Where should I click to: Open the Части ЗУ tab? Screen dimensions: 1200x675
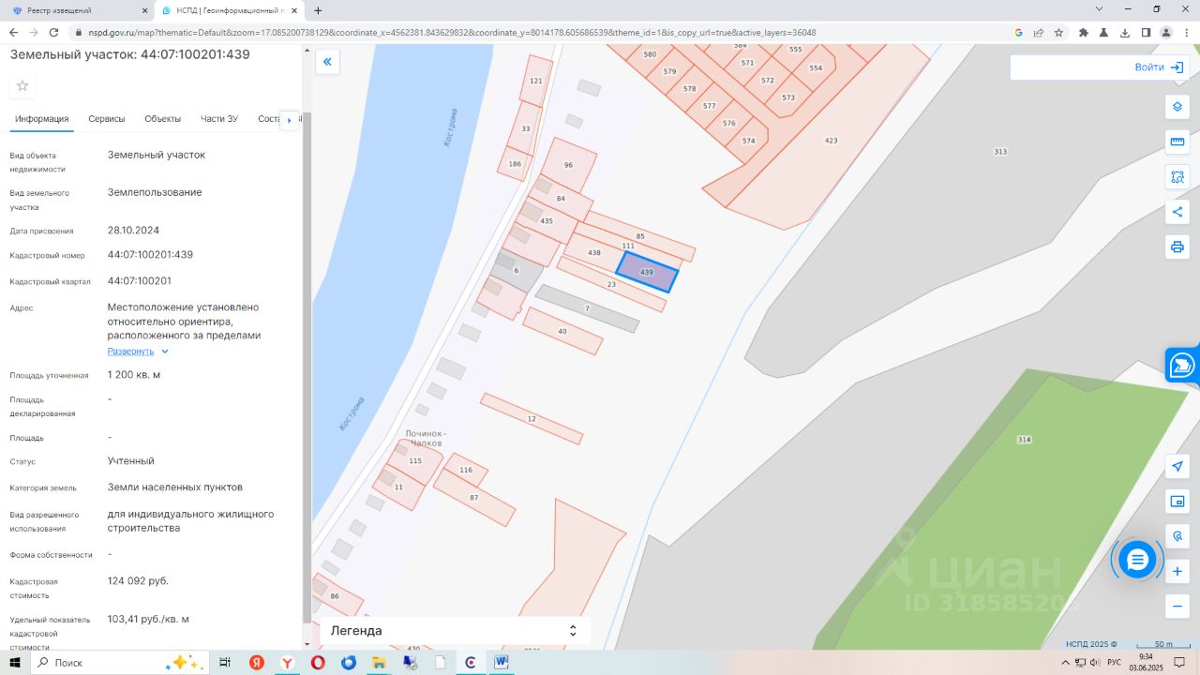pos(219,119)
